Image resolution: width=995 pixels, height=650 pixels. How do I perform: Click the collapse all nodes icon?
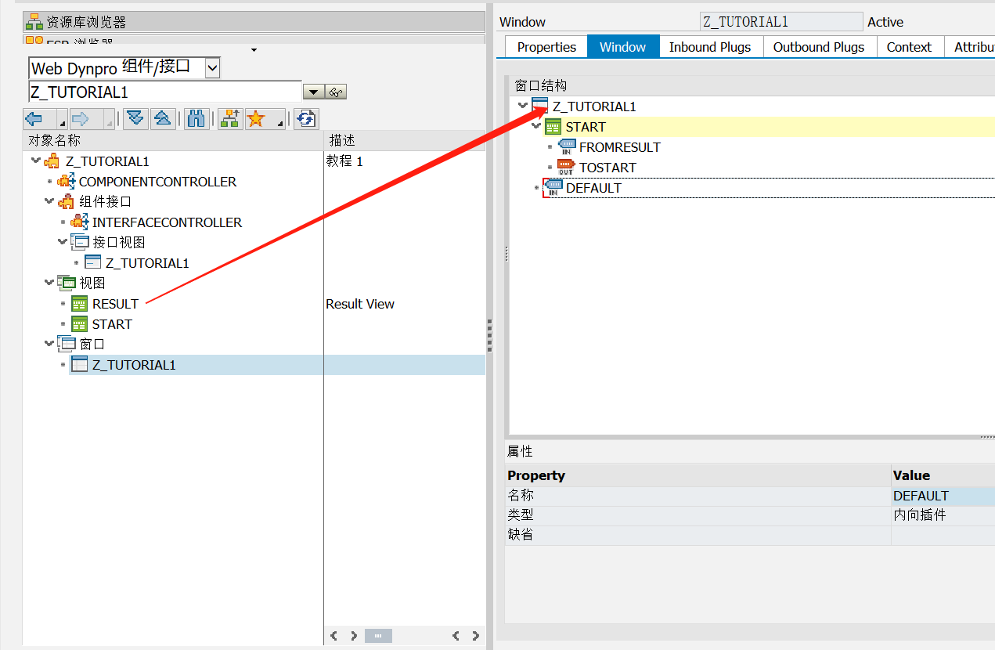162,118
